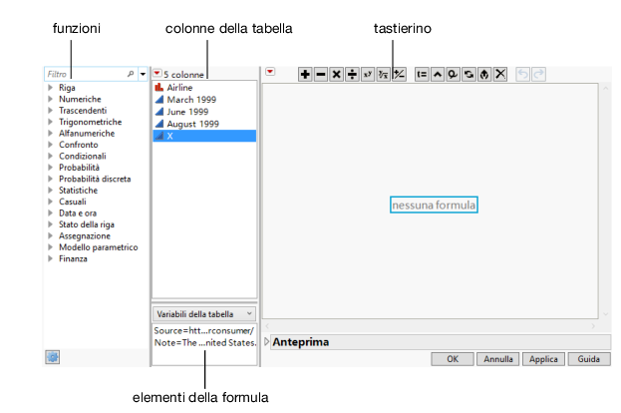Select the March 1999 column
The width and height of the screenshot is (621, 413).
tap(204, 100)
